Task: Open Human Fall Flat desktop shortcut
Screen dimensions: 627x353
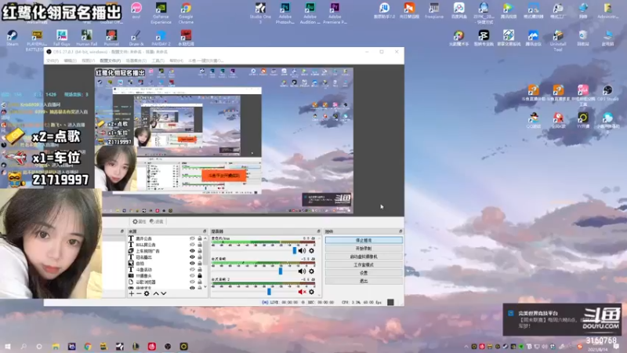Action: [x=87, y=38]
